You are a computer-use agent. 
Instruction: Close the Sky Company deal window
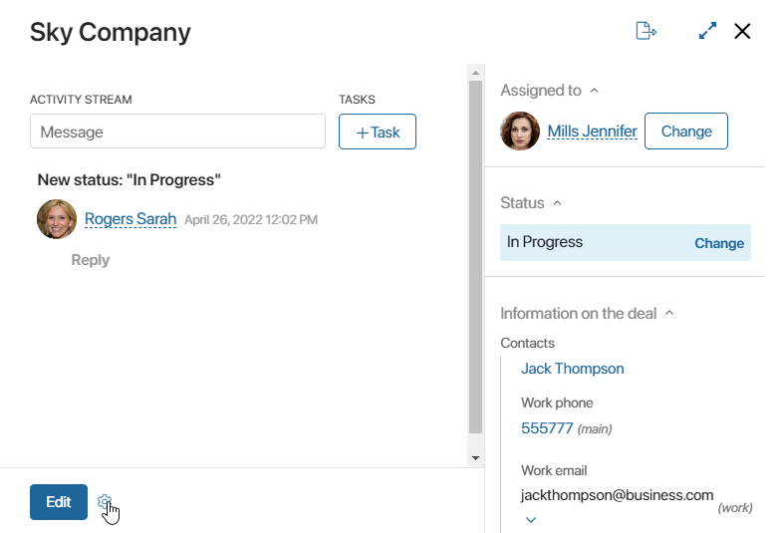click(x=742, y=31)
